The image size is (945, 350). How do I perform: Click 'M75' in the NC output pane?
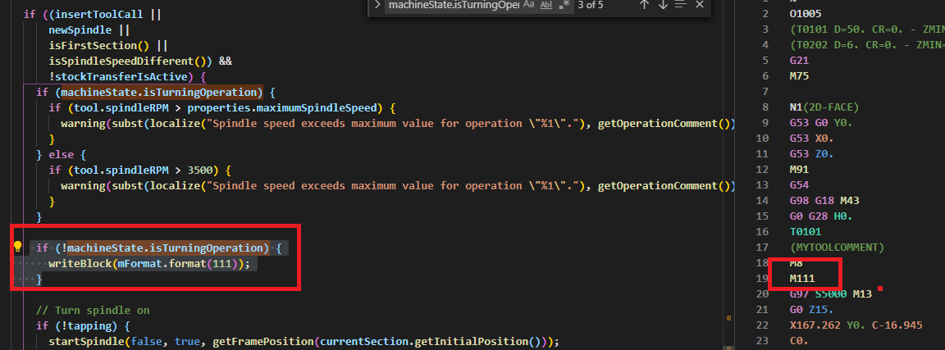coord(798,76)
